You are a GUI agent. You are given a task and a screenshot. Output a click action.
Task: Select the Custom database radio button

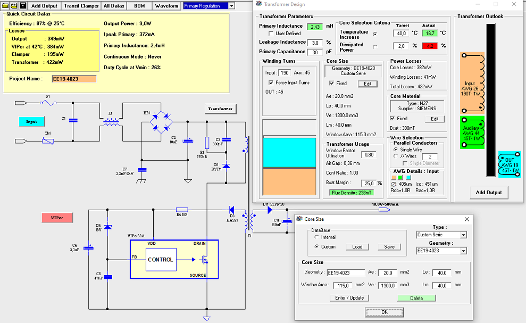click(317, 246)
